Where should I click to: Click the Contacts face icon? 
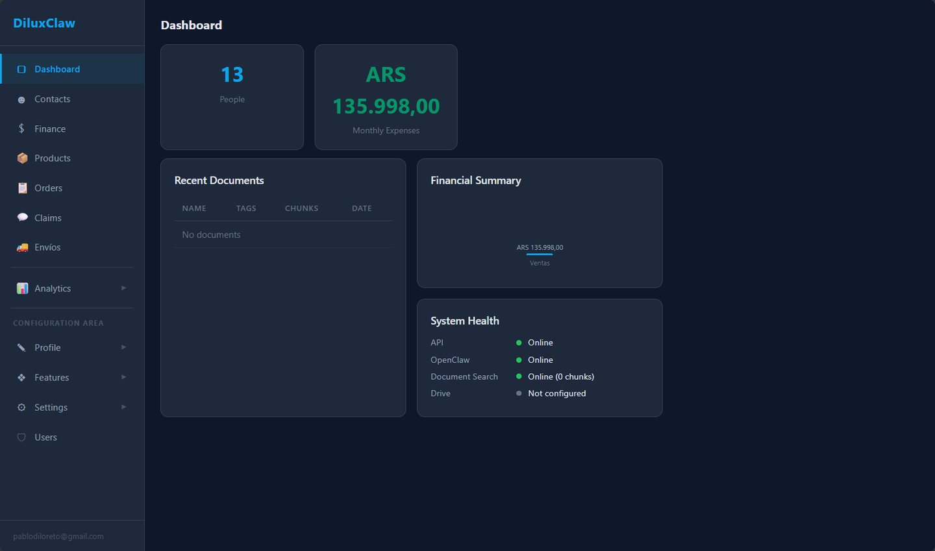[21, 100]
